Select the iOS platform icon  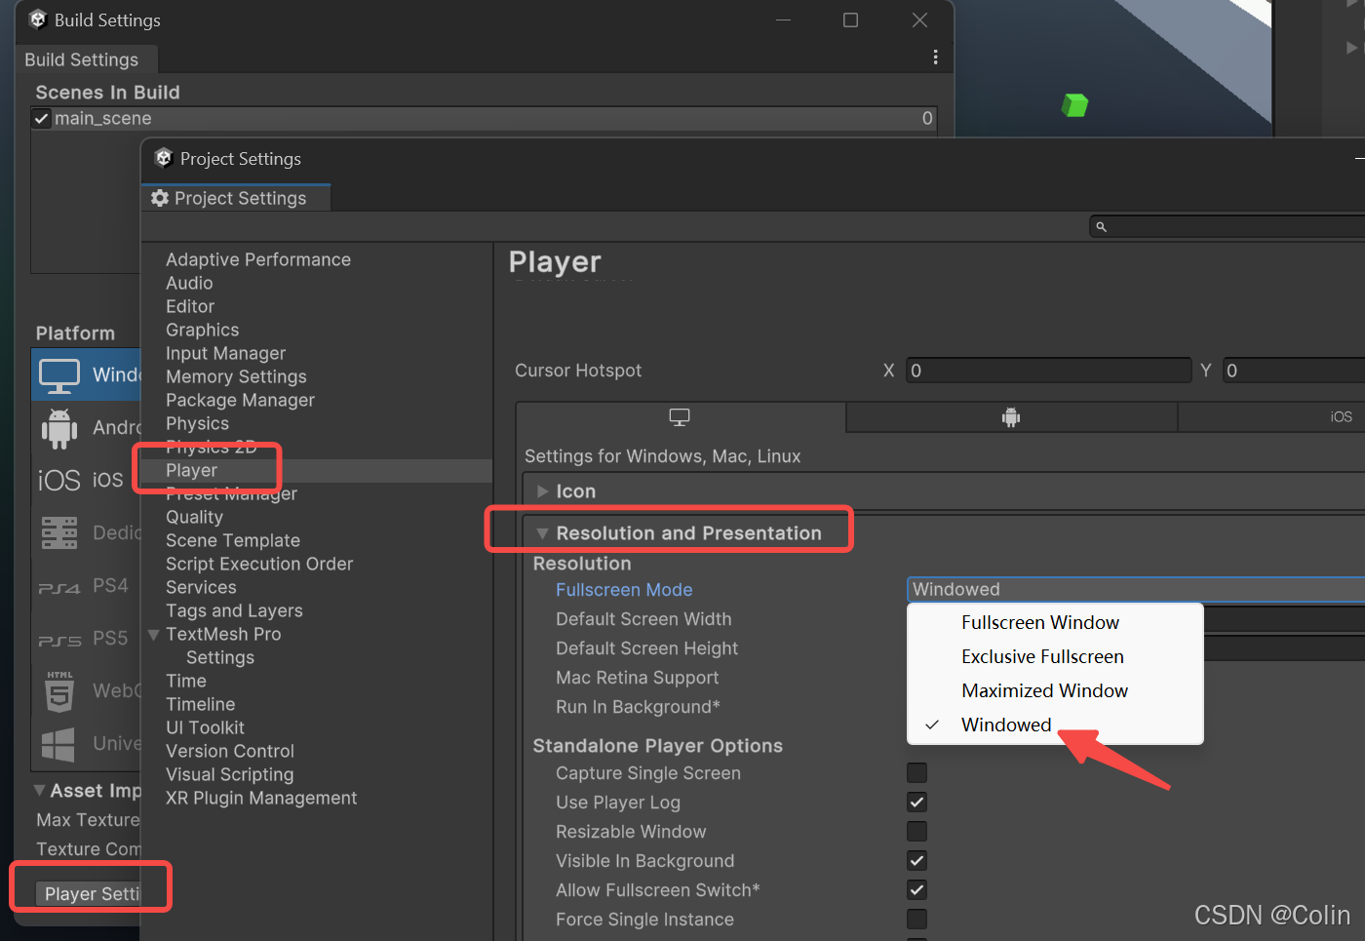click(x=59, y=480)
